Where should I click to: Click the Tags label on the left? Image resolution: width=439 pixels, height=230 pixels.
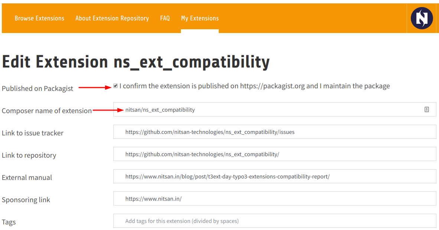click(x=9, y=222)
